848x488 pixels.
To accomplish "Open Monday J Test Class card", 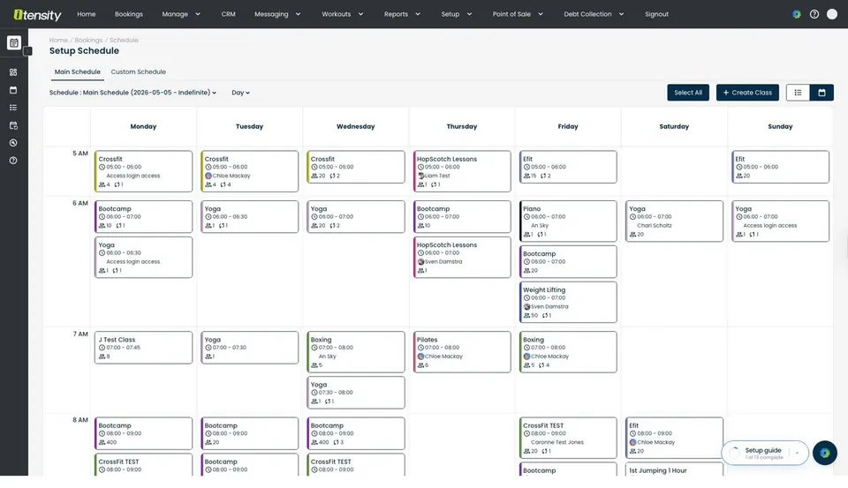I will [143, 348].
